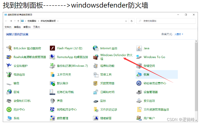Open the 查看(V) menu

tap(27, 27)
